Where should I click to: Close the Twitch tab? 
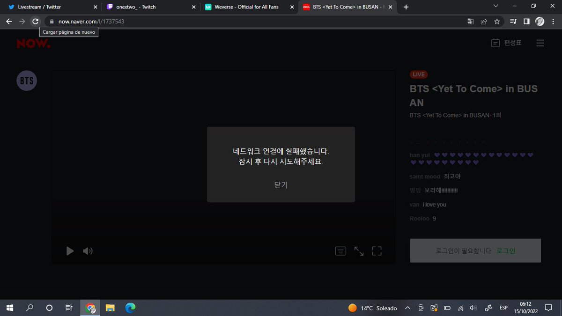(x=193, y=7)
